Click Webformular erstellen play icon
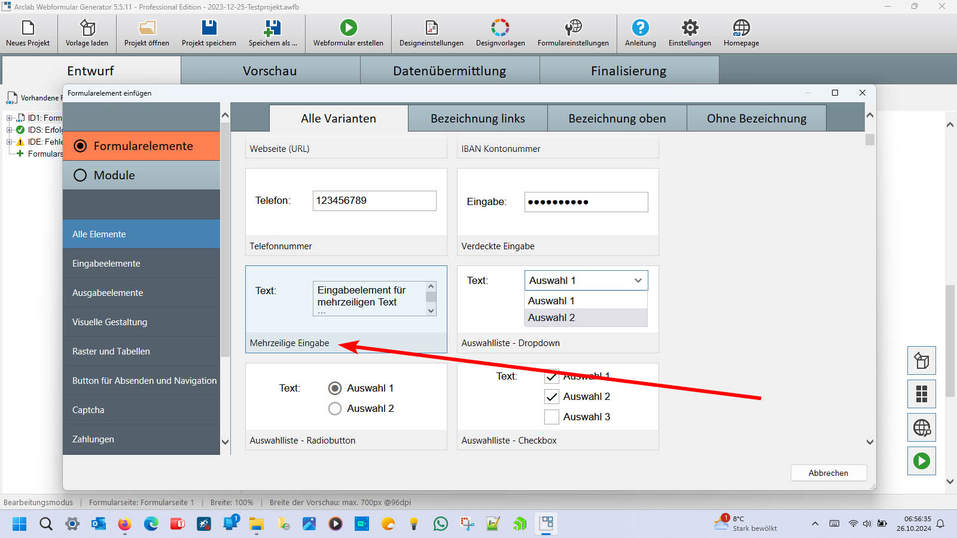 tap(348, 28)
